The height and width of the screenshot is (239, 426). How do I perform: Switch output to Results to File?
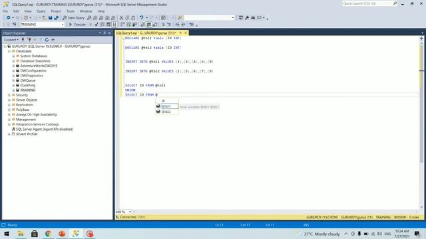(155, 25)
